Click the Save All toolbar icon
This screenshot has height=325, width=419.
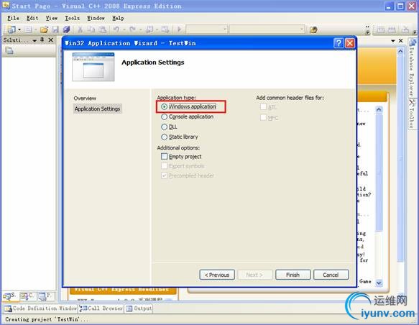click(x=66, y=29)
